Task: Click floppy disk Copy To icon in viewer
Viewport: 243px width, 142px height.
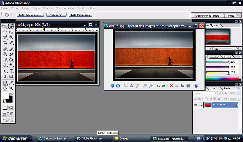Action: click(x=183, y=86)
